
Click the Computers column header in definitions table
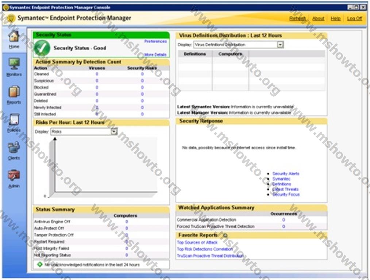[x=230, y=54]
